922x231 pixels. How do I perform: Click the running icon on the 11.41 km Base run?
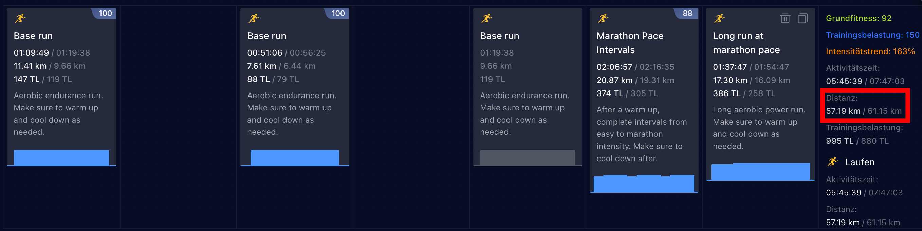point(20,18)
